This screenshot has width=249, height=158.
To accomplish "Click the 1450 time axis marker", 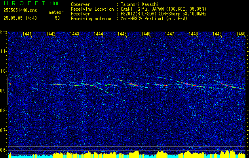I will tap(241, 34).
